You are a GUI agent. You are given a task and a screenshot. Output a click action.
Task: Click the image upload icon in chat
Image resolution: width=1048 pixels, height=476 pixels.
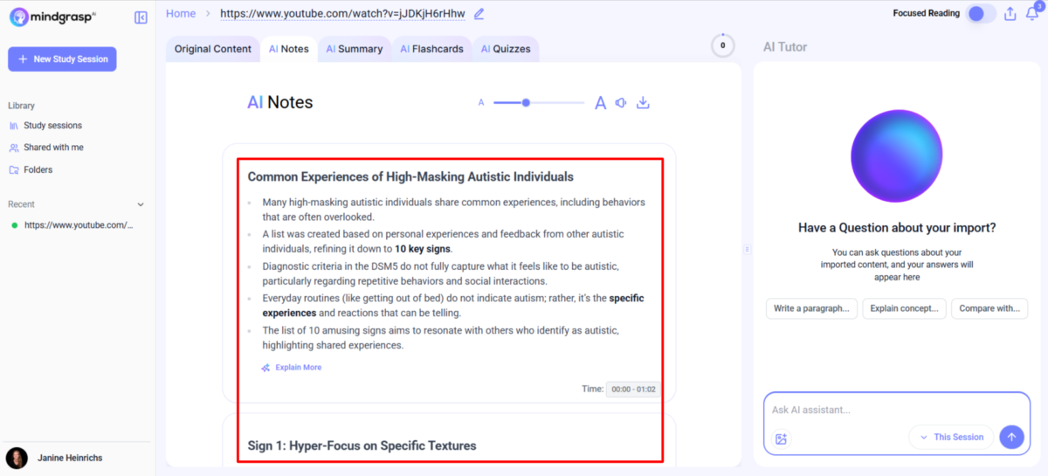pos(781,438)
